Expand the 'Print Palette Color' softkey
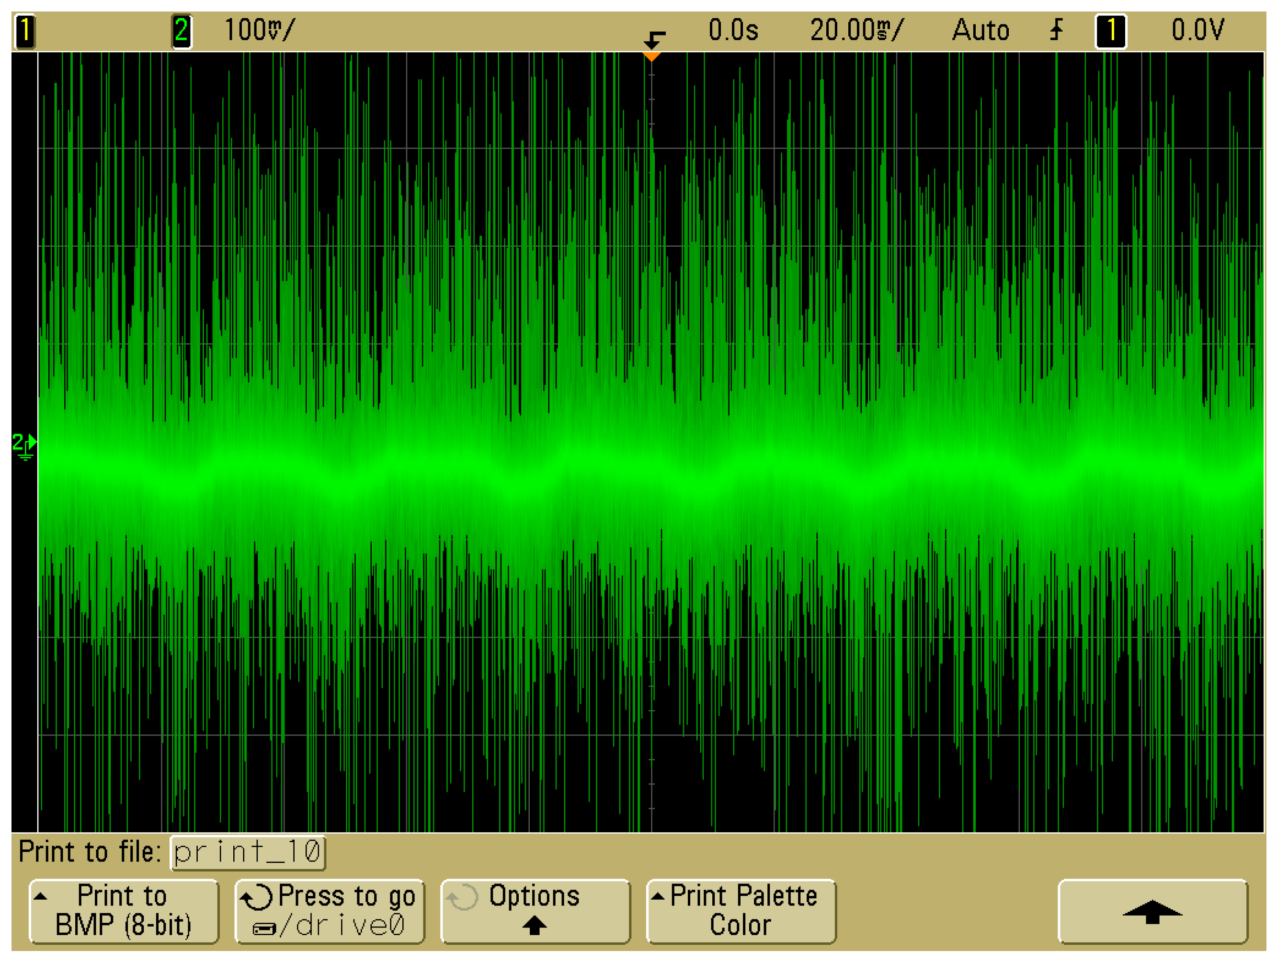Viewport: 1277px width, 963px height. tap(741, 911)
